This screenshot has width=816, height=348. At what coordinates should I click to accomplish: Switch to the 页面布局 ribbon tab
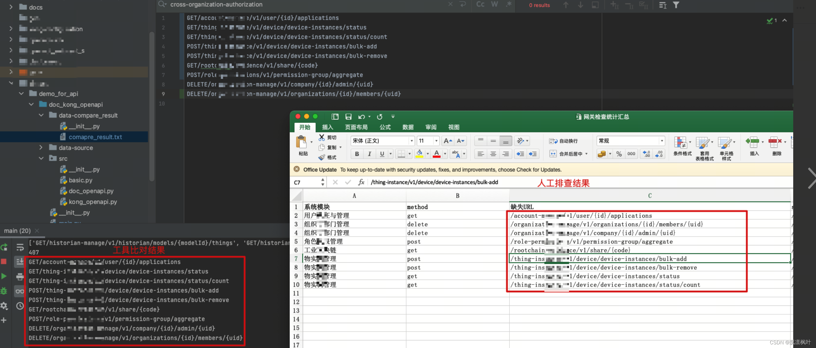coord(356,127)
